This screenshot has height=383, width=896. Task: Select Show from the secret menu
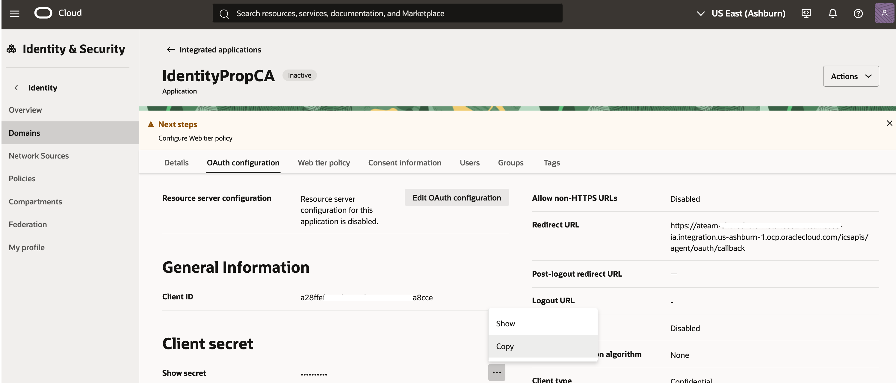tap(505, 323)
